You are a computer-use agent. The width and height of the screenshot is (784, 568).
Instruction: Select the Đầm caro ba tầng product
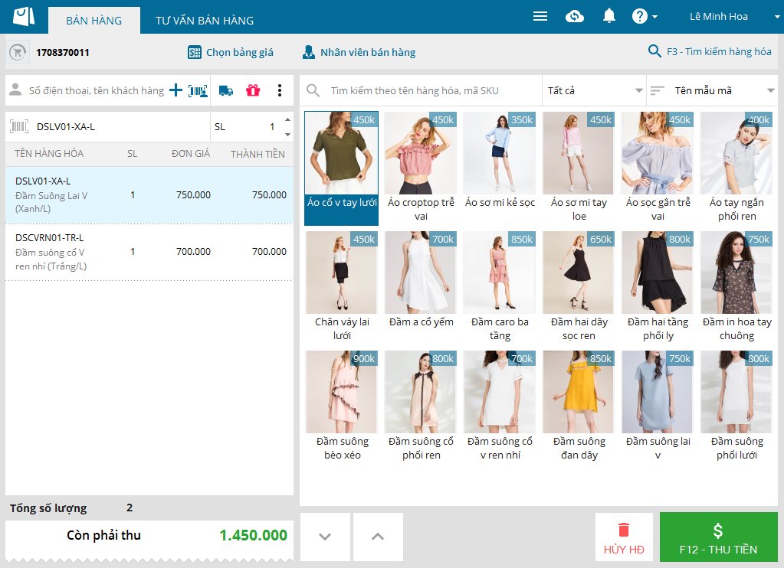point(500,287)
